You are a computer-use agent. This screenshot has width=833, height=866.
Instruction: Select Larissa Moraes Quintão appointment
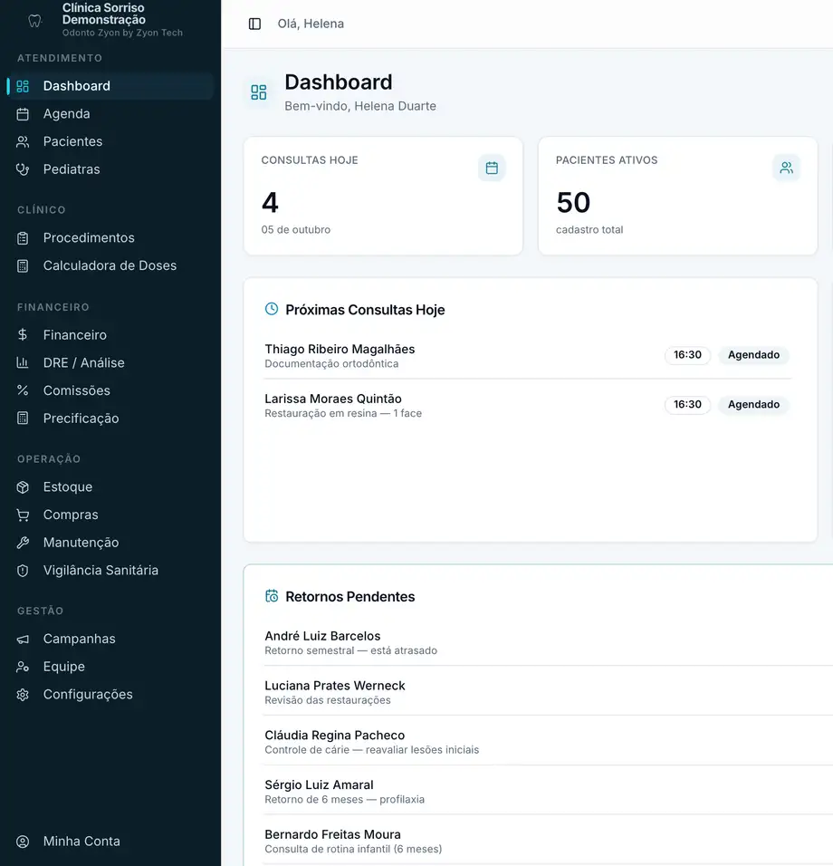click(x=528, y=406)
